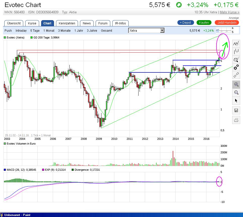Click the Evotec (Xetra) legend swatch
This screenshot has width=243, height=217.
5,37
